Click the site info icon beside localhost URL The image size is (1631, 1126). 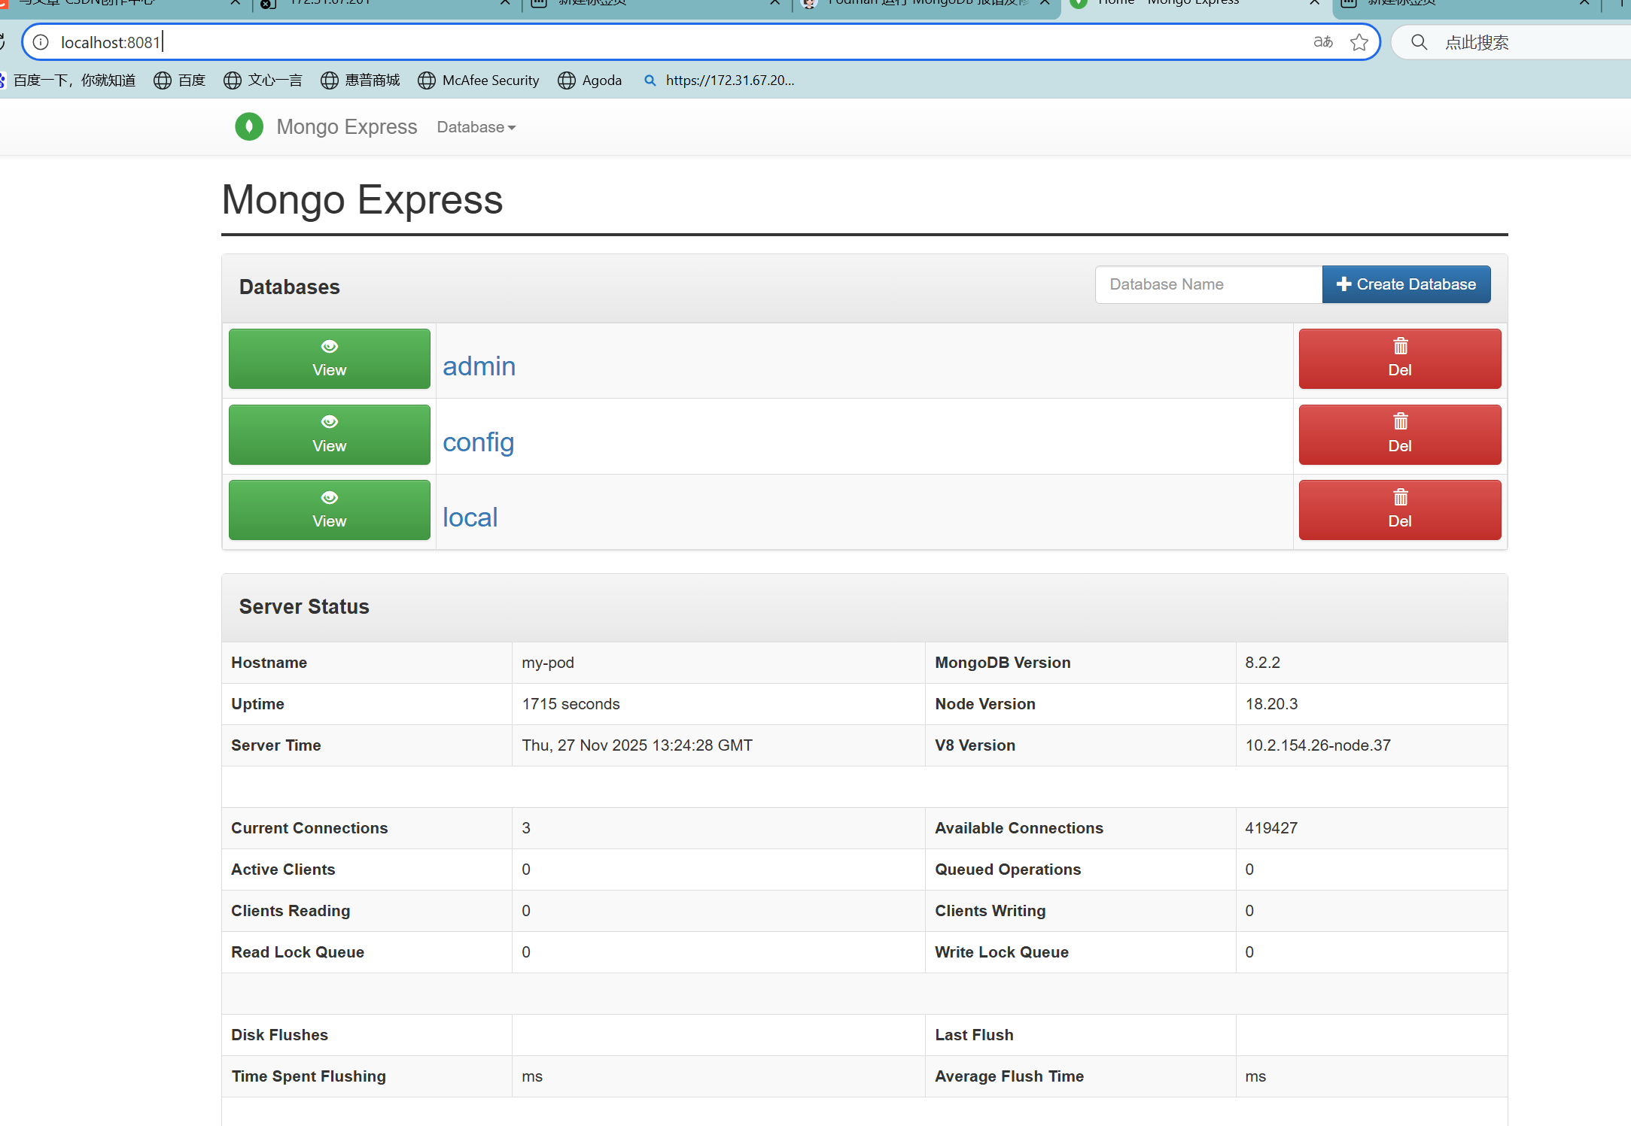pyautogui.click(x=41, y=42)
